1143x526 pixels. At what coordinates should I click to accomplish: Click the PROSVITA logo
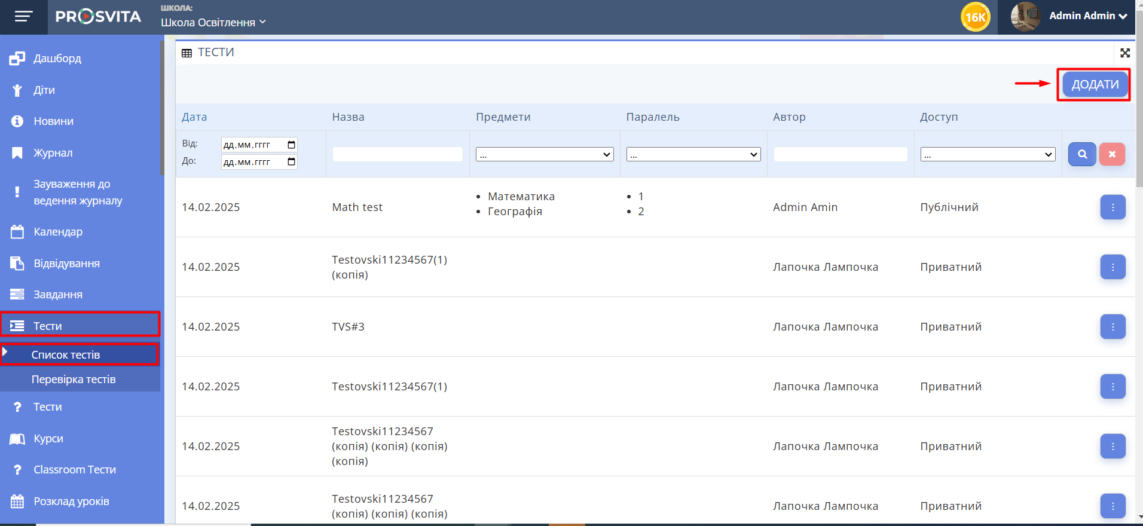pos(98,17)
